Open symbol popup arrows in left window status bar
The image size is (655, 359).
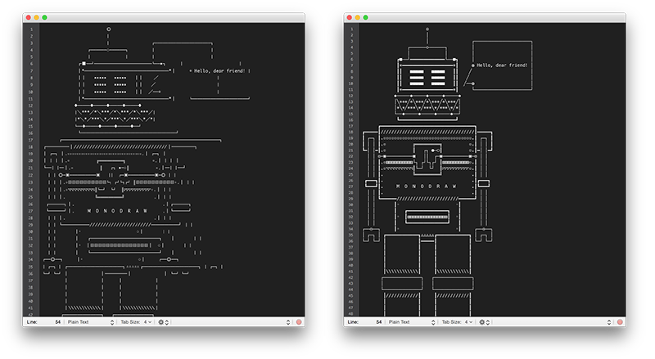click(288, 322)
